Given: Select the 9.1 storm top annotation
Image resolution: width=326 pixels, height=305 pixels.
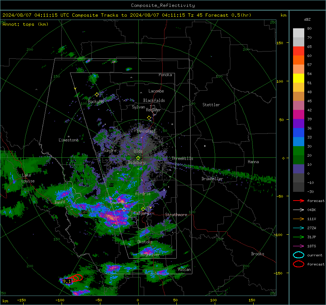Looking at the screenshot, I should pos(67,281).
